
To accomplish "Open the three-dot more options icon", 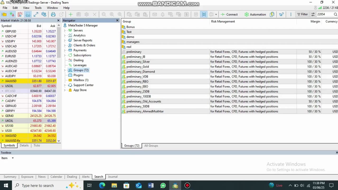I will [x=291, y=15].
